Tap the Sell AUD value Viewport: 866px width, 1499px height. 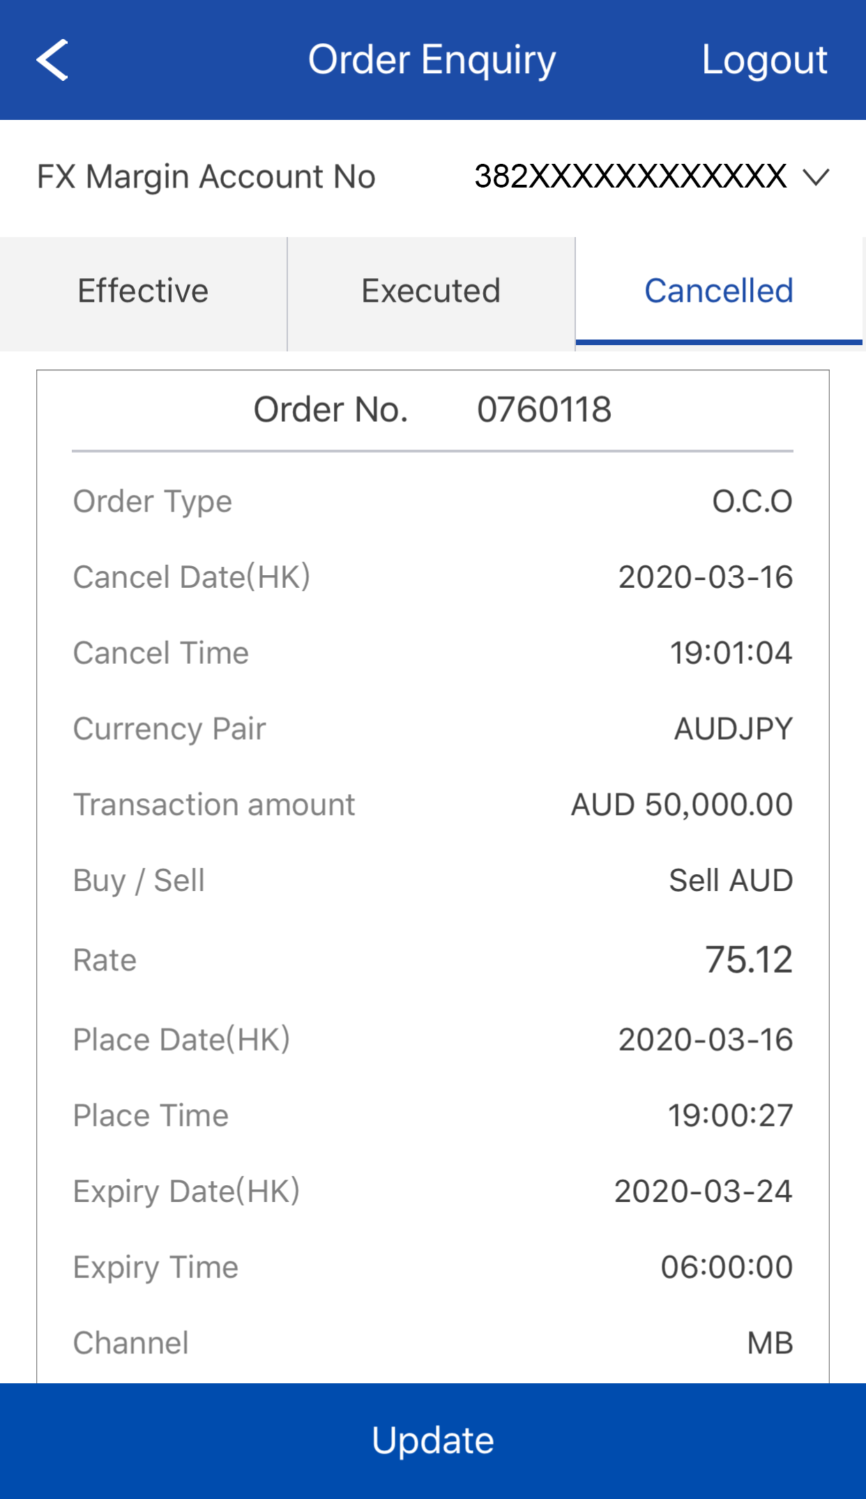pos(730,881)
